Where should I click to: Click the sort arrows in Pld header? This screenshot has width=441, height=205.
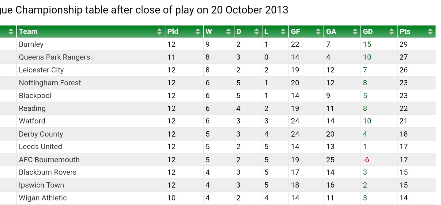198,31
